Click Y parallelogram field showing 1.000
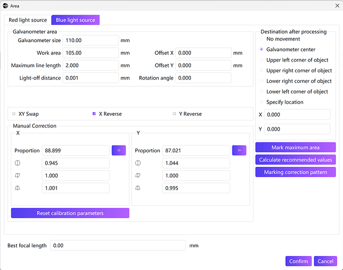This screenshot has width=343, height=270. (196, 175)
